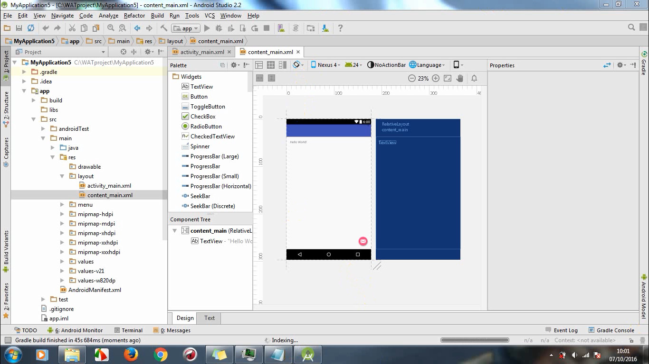Toggle horizontal width expand in design toolbar
Image resolution: width=649 pixels, height=364 pixels.
point(259,79)
